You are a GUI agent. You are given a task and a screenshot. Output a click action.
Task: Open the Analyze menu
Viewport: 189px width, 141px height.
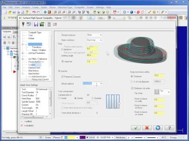point(26,7)
